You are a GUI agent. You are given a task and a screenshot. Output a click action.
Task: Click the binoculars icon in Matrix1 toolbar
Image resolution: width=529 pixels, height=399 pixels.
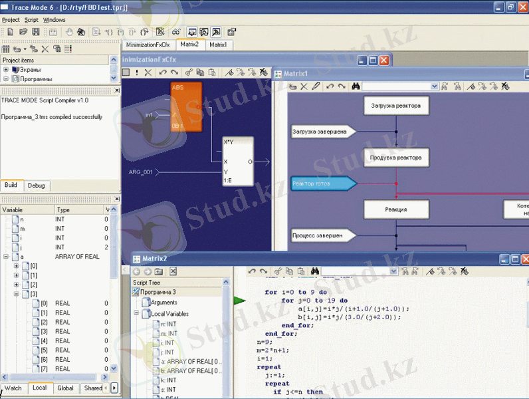pyautogui.click(x=356, y=86)
